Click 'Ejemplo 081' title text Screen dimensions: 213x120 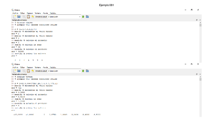click(106, 5)
